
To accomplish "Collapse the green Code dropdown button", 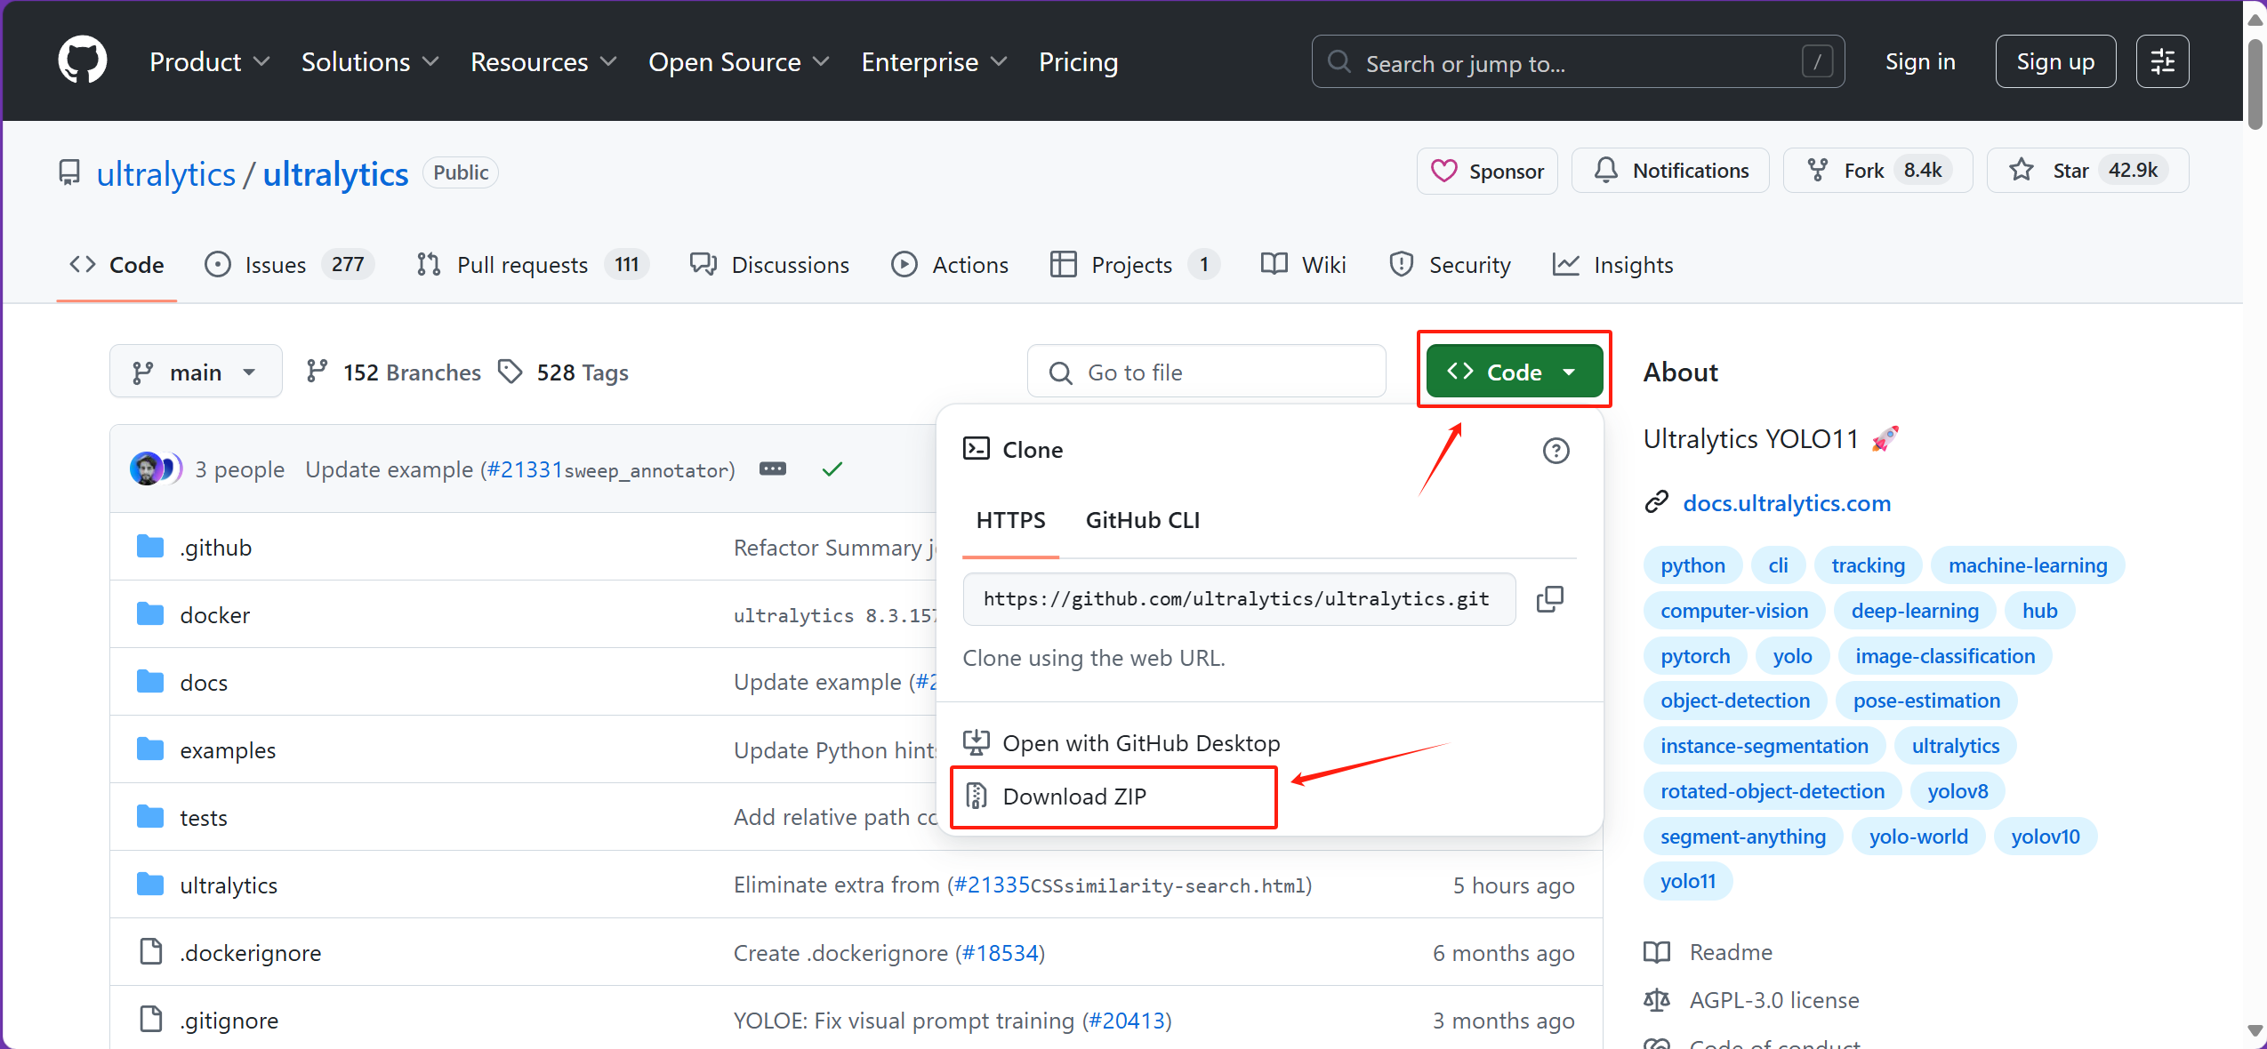I will tap(1514, 372).
